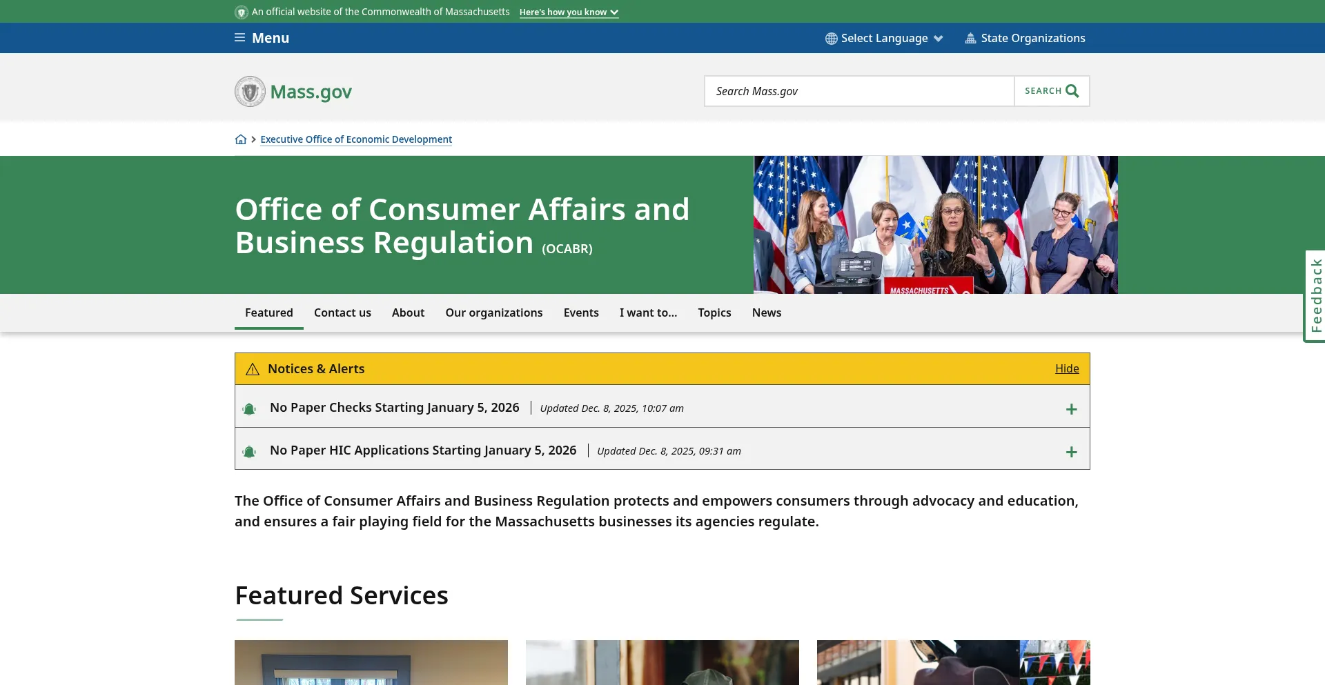Click the Mass.gov state seal logo
This screenshot has width=1325, height=685.
250,91
